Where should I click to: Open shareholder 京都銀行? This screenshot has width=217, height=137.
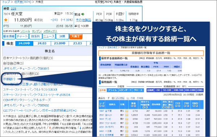click(9, 79)
